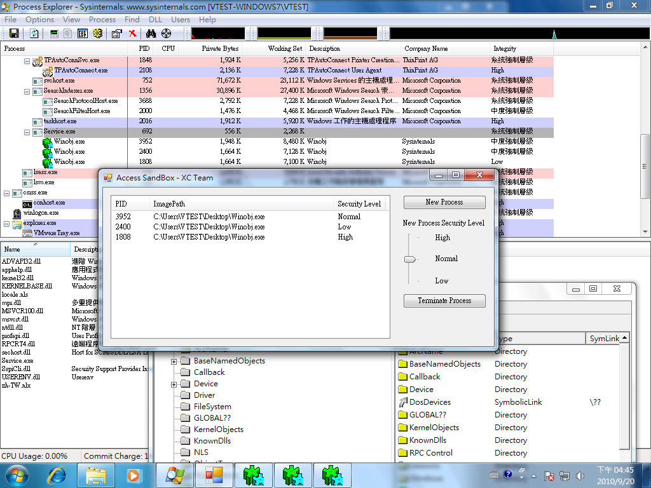Click the red X Kill Process icon
The image size is (651, 488).
132,34
